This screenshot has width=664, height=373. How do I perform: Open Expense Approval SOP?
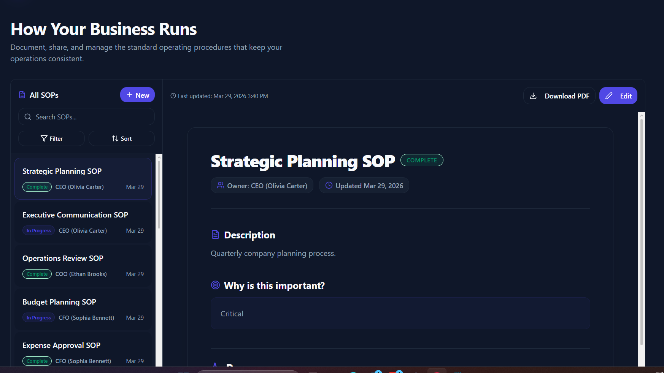click(83, 350)
